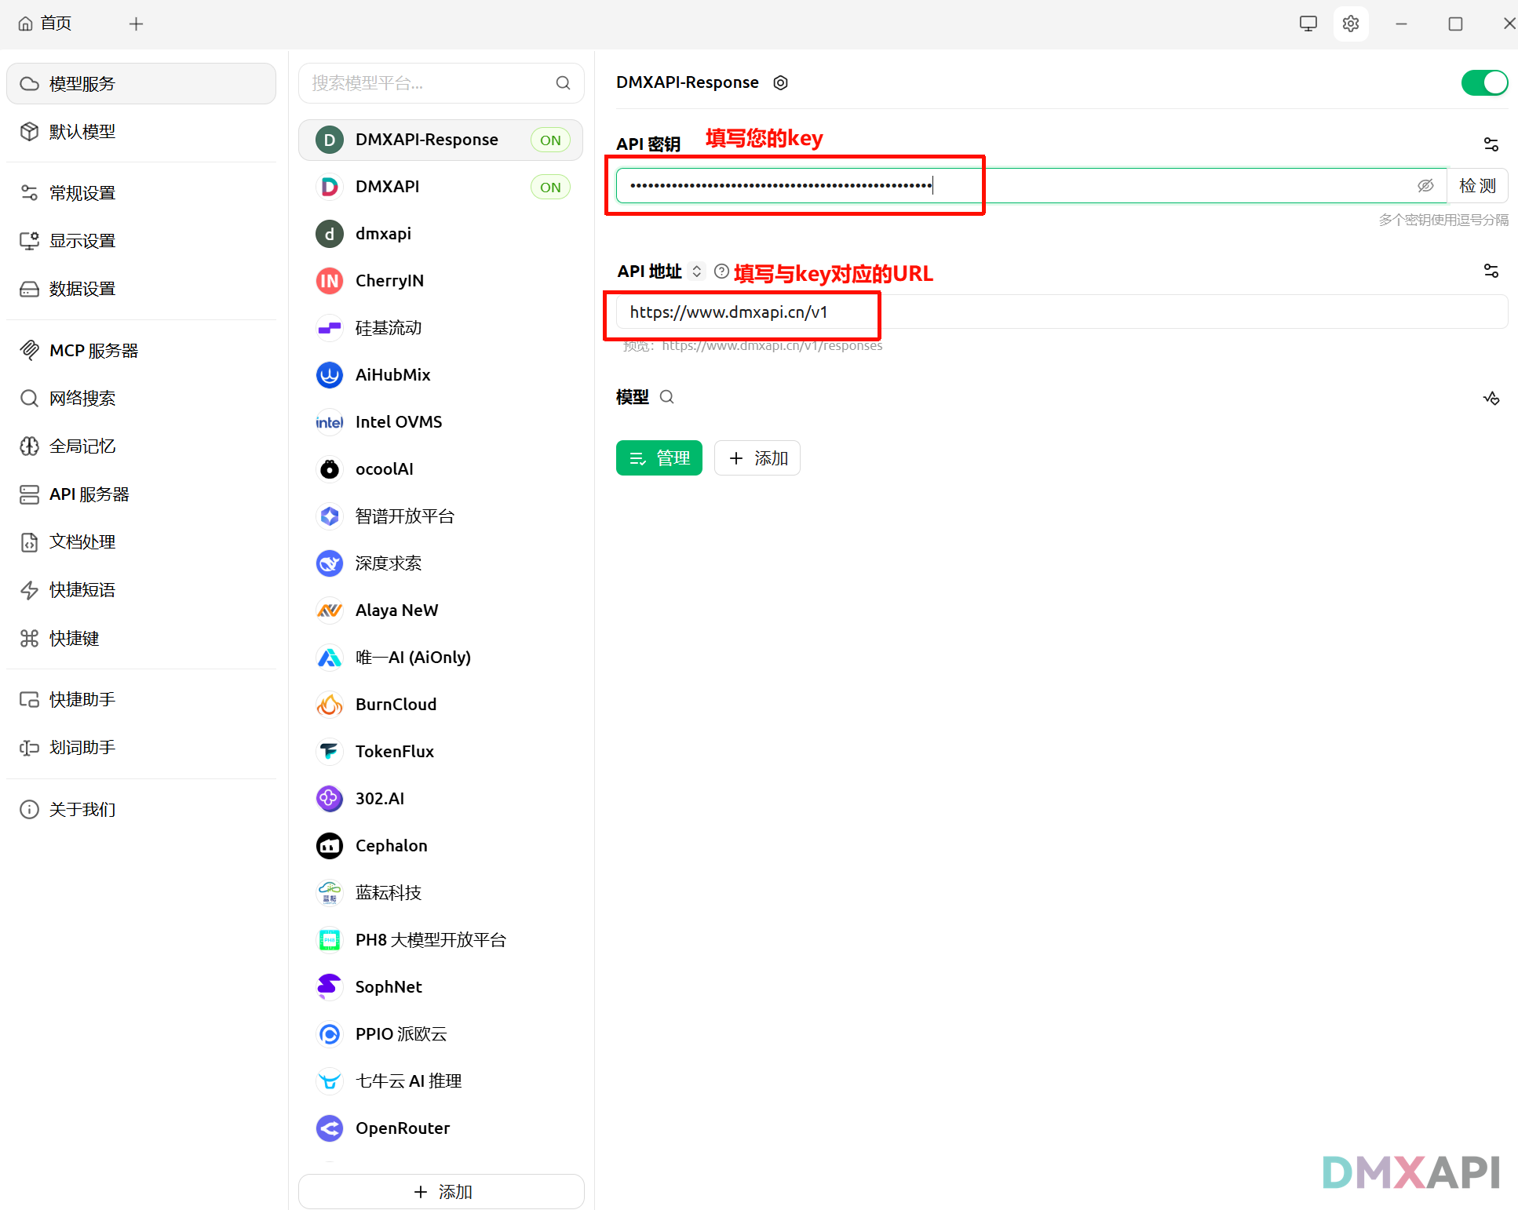Open settings gear in title bar
The width and height of the screenshot is (1518, 1210).
(1350, 24)
